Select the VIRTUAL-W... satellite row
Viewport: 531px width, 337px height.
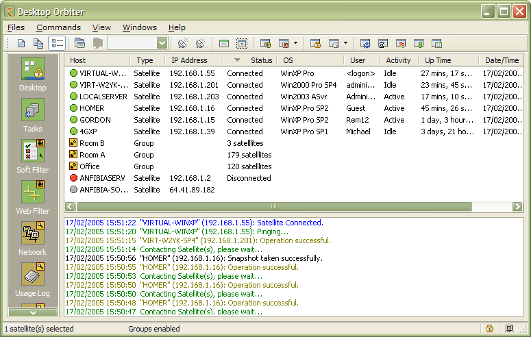pos(294,73)
